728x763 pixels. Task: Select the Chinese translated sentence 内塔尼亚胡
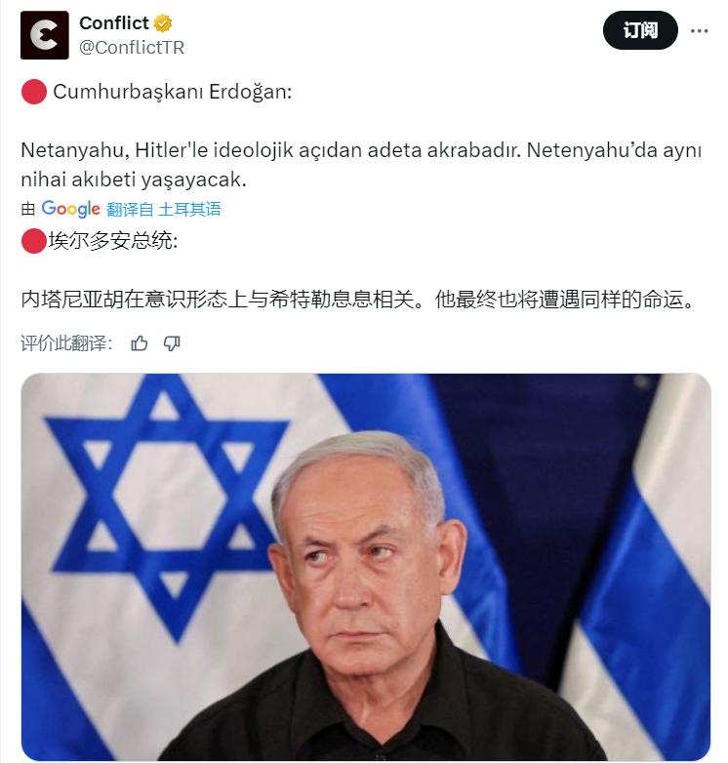coord(357,300)
